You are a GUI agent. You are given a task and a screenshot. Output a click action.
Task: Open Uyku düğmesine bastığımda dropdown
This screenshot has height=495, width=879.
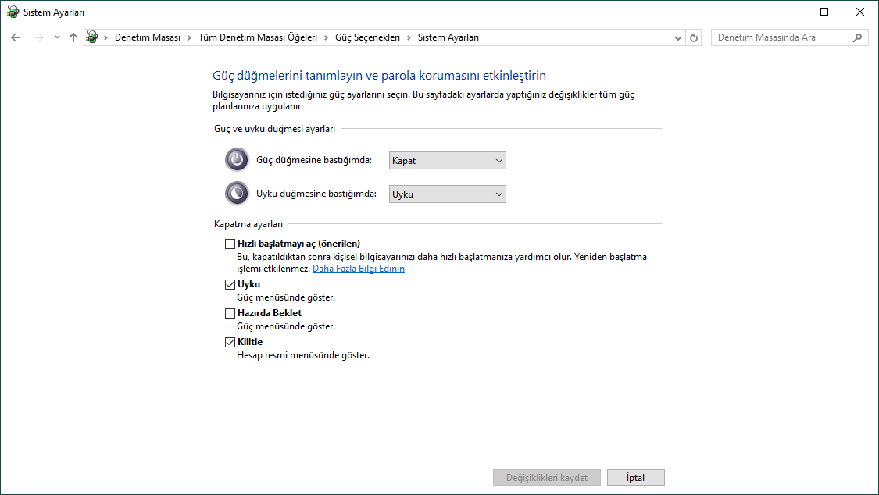[x=448, y=194]
